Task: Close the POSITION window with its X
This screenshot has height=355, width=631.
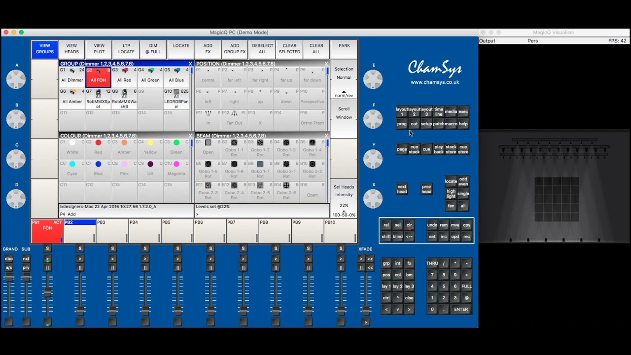Action: click(326, 64)
